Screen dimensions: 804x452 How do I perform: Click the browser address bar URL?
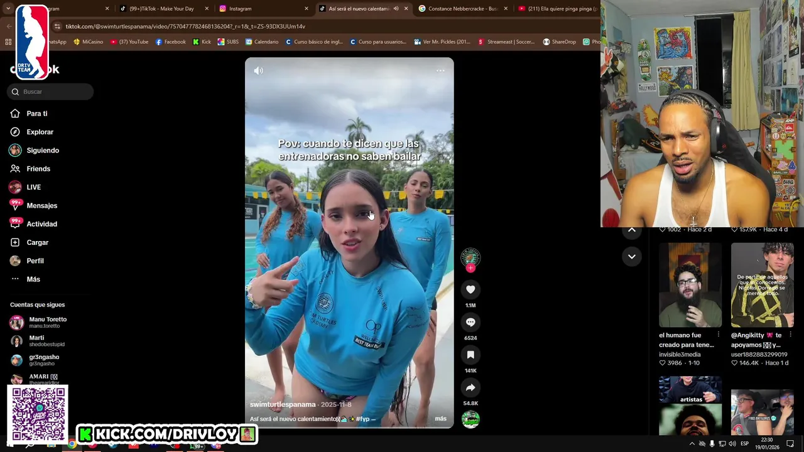[185, 26]
